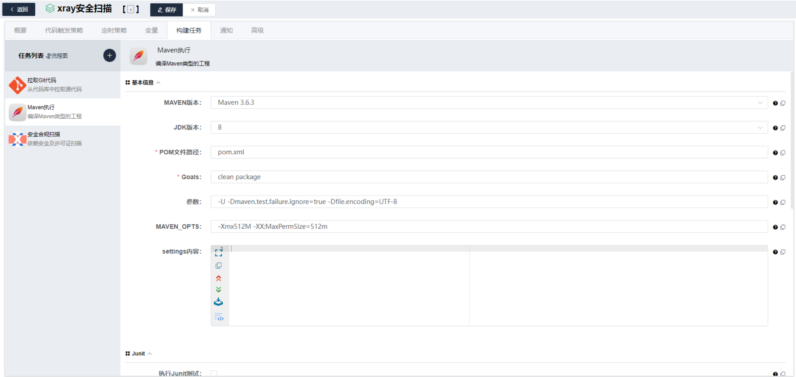Viewport: 796px width, 377px height.
Task: Save the pipeline with 保存 button
Action: click(x=166, y=10)
